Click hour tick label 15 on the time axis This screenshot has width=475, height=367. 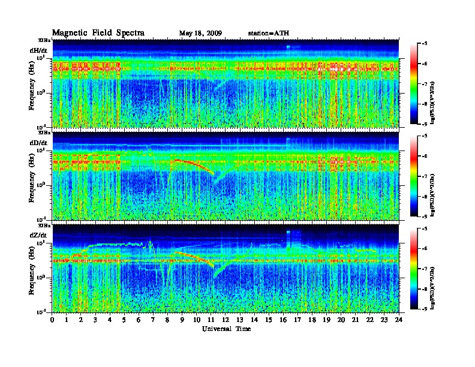[x=269, y=320]
